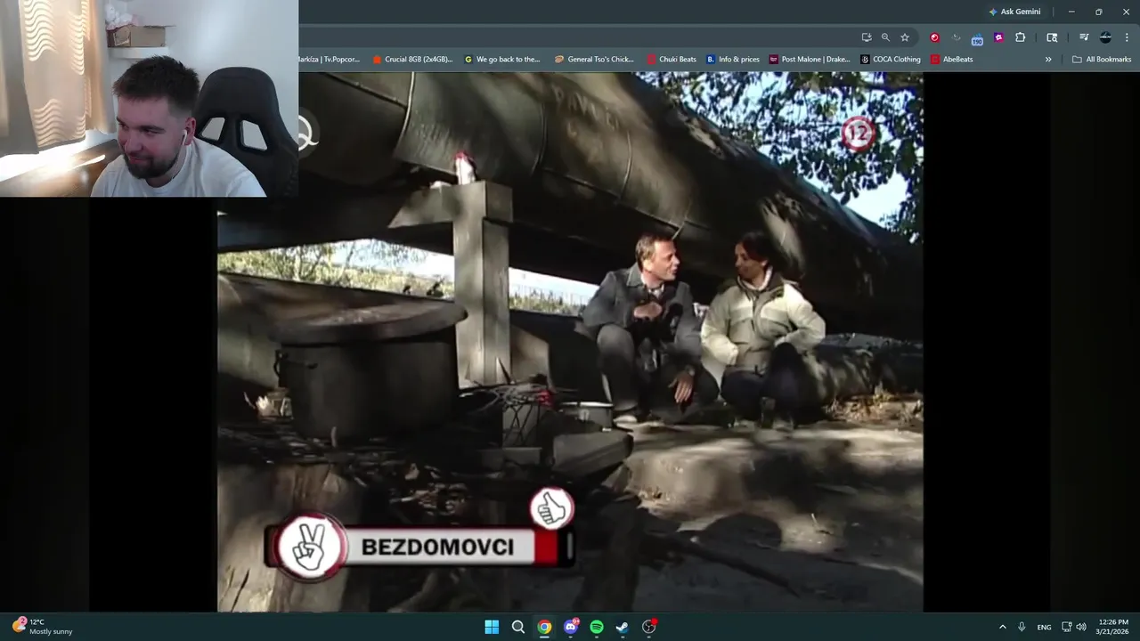1140x641 pixels.
Task: Open the All Bookmarks folder
Action: coord(1102,60)
